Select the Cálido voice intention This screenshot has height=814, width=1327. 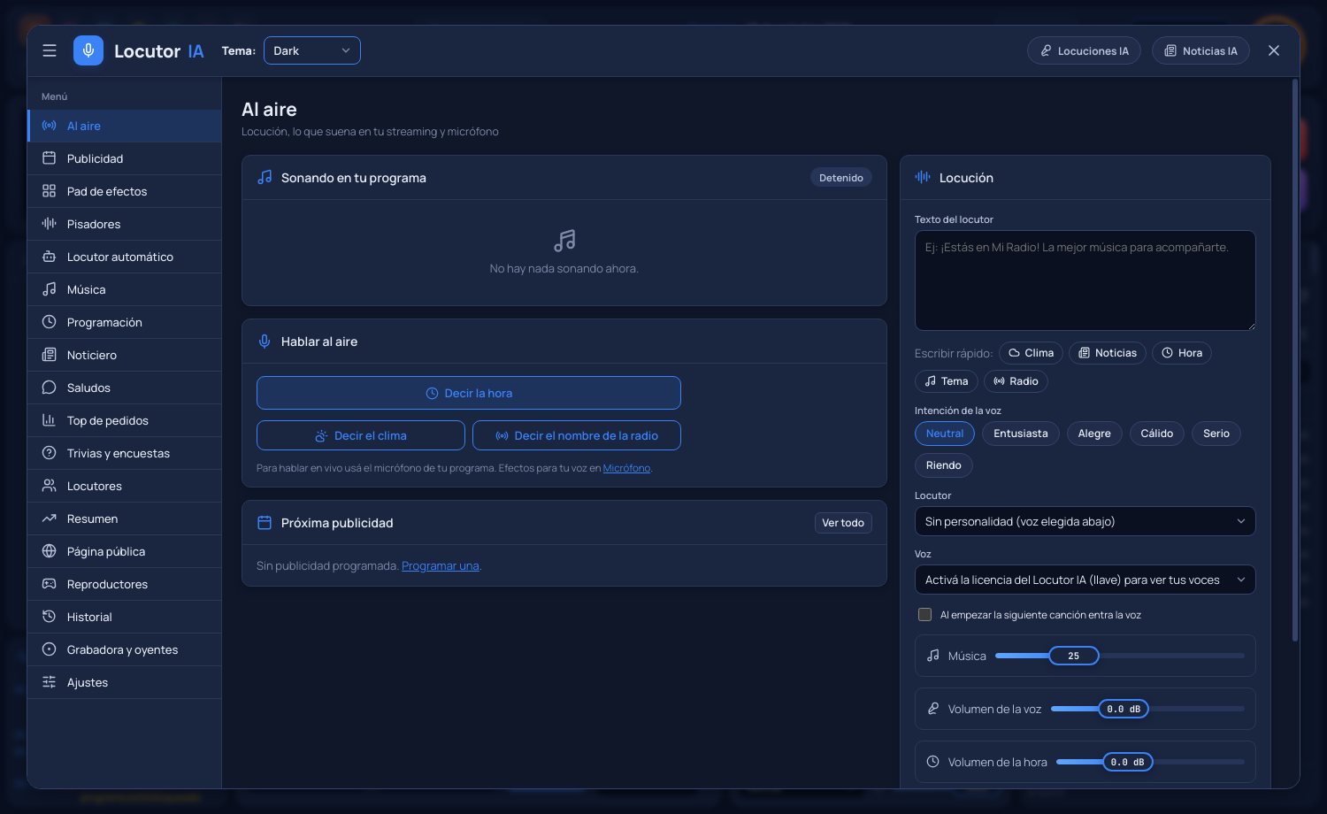click(1157, 434)
